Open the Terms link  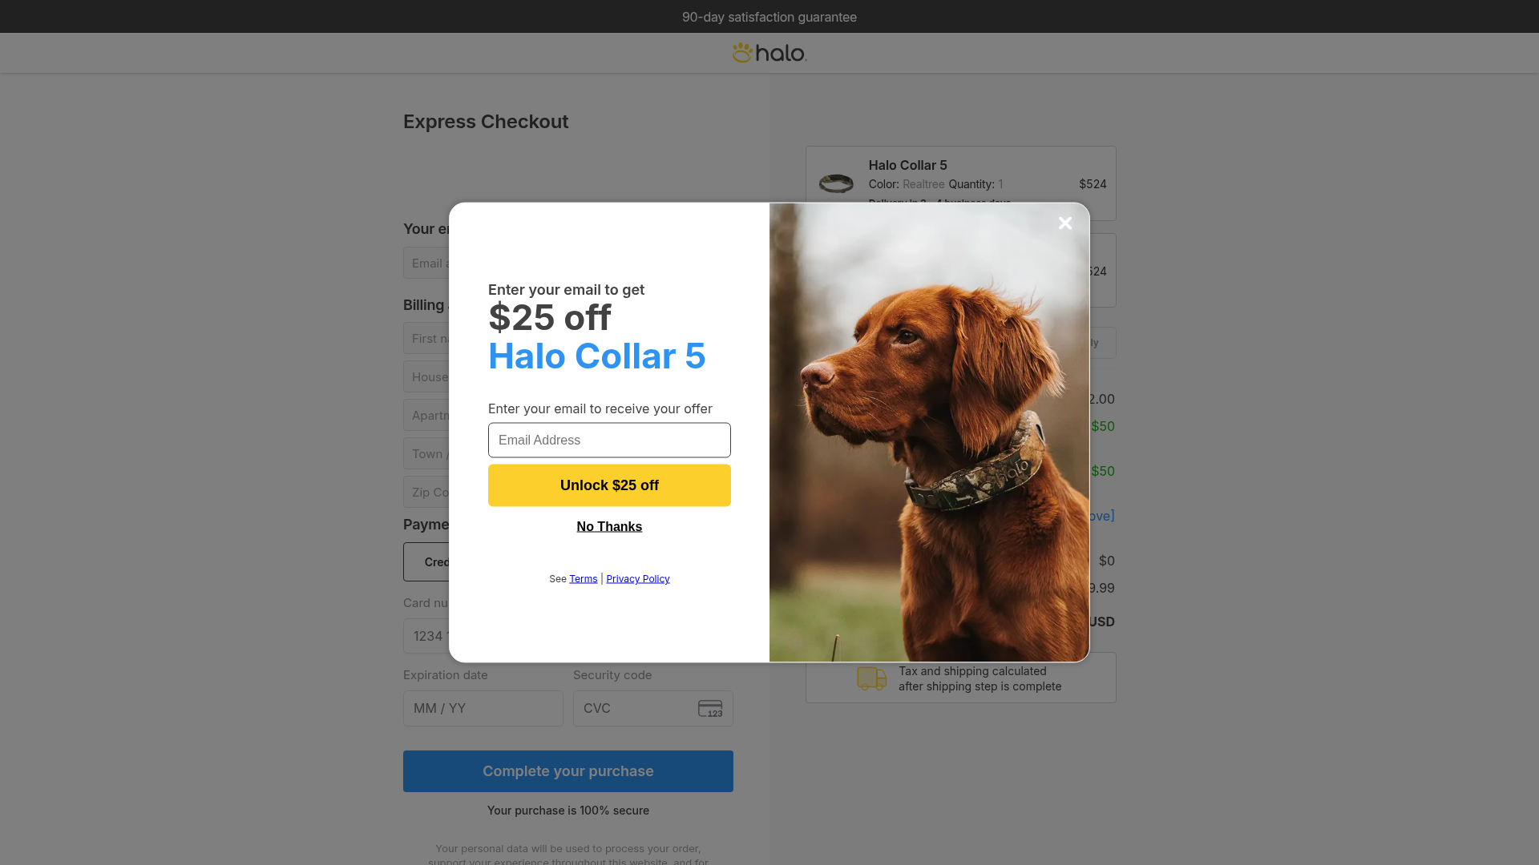(584, 579)
